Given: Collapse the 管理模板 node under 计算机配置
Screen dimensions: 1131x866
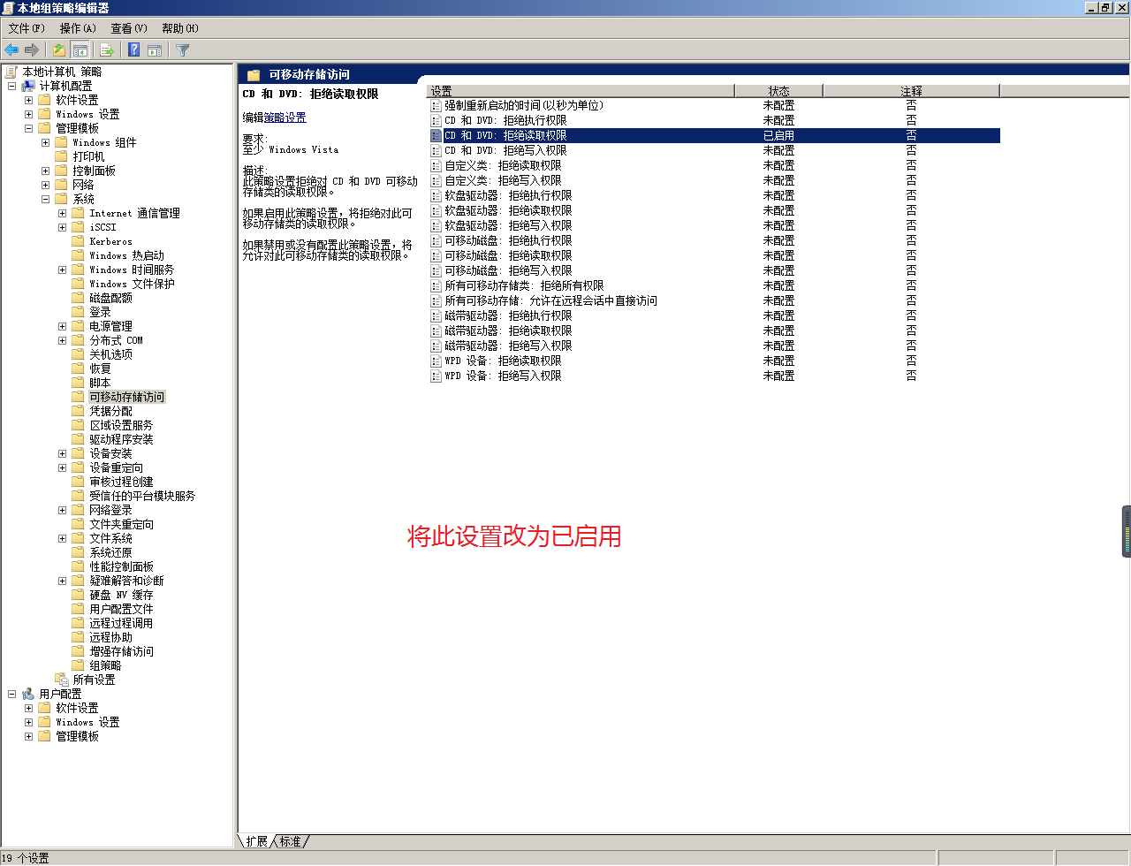Looking at the screenshot, I should (x=28, y=128).
